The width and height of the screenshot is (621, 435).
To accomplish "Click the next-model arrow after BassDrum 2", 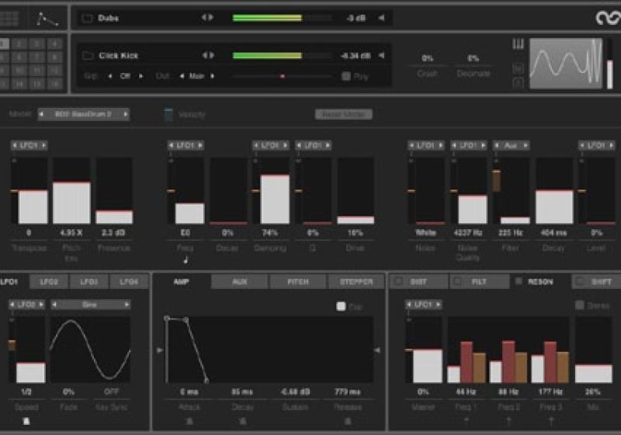I will pyautogui.click(x=126, y=114).
